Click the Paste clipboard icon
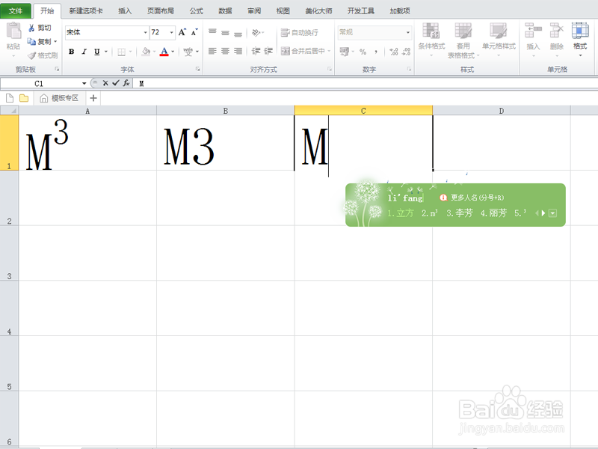598x449 pixels. (13, 31)
